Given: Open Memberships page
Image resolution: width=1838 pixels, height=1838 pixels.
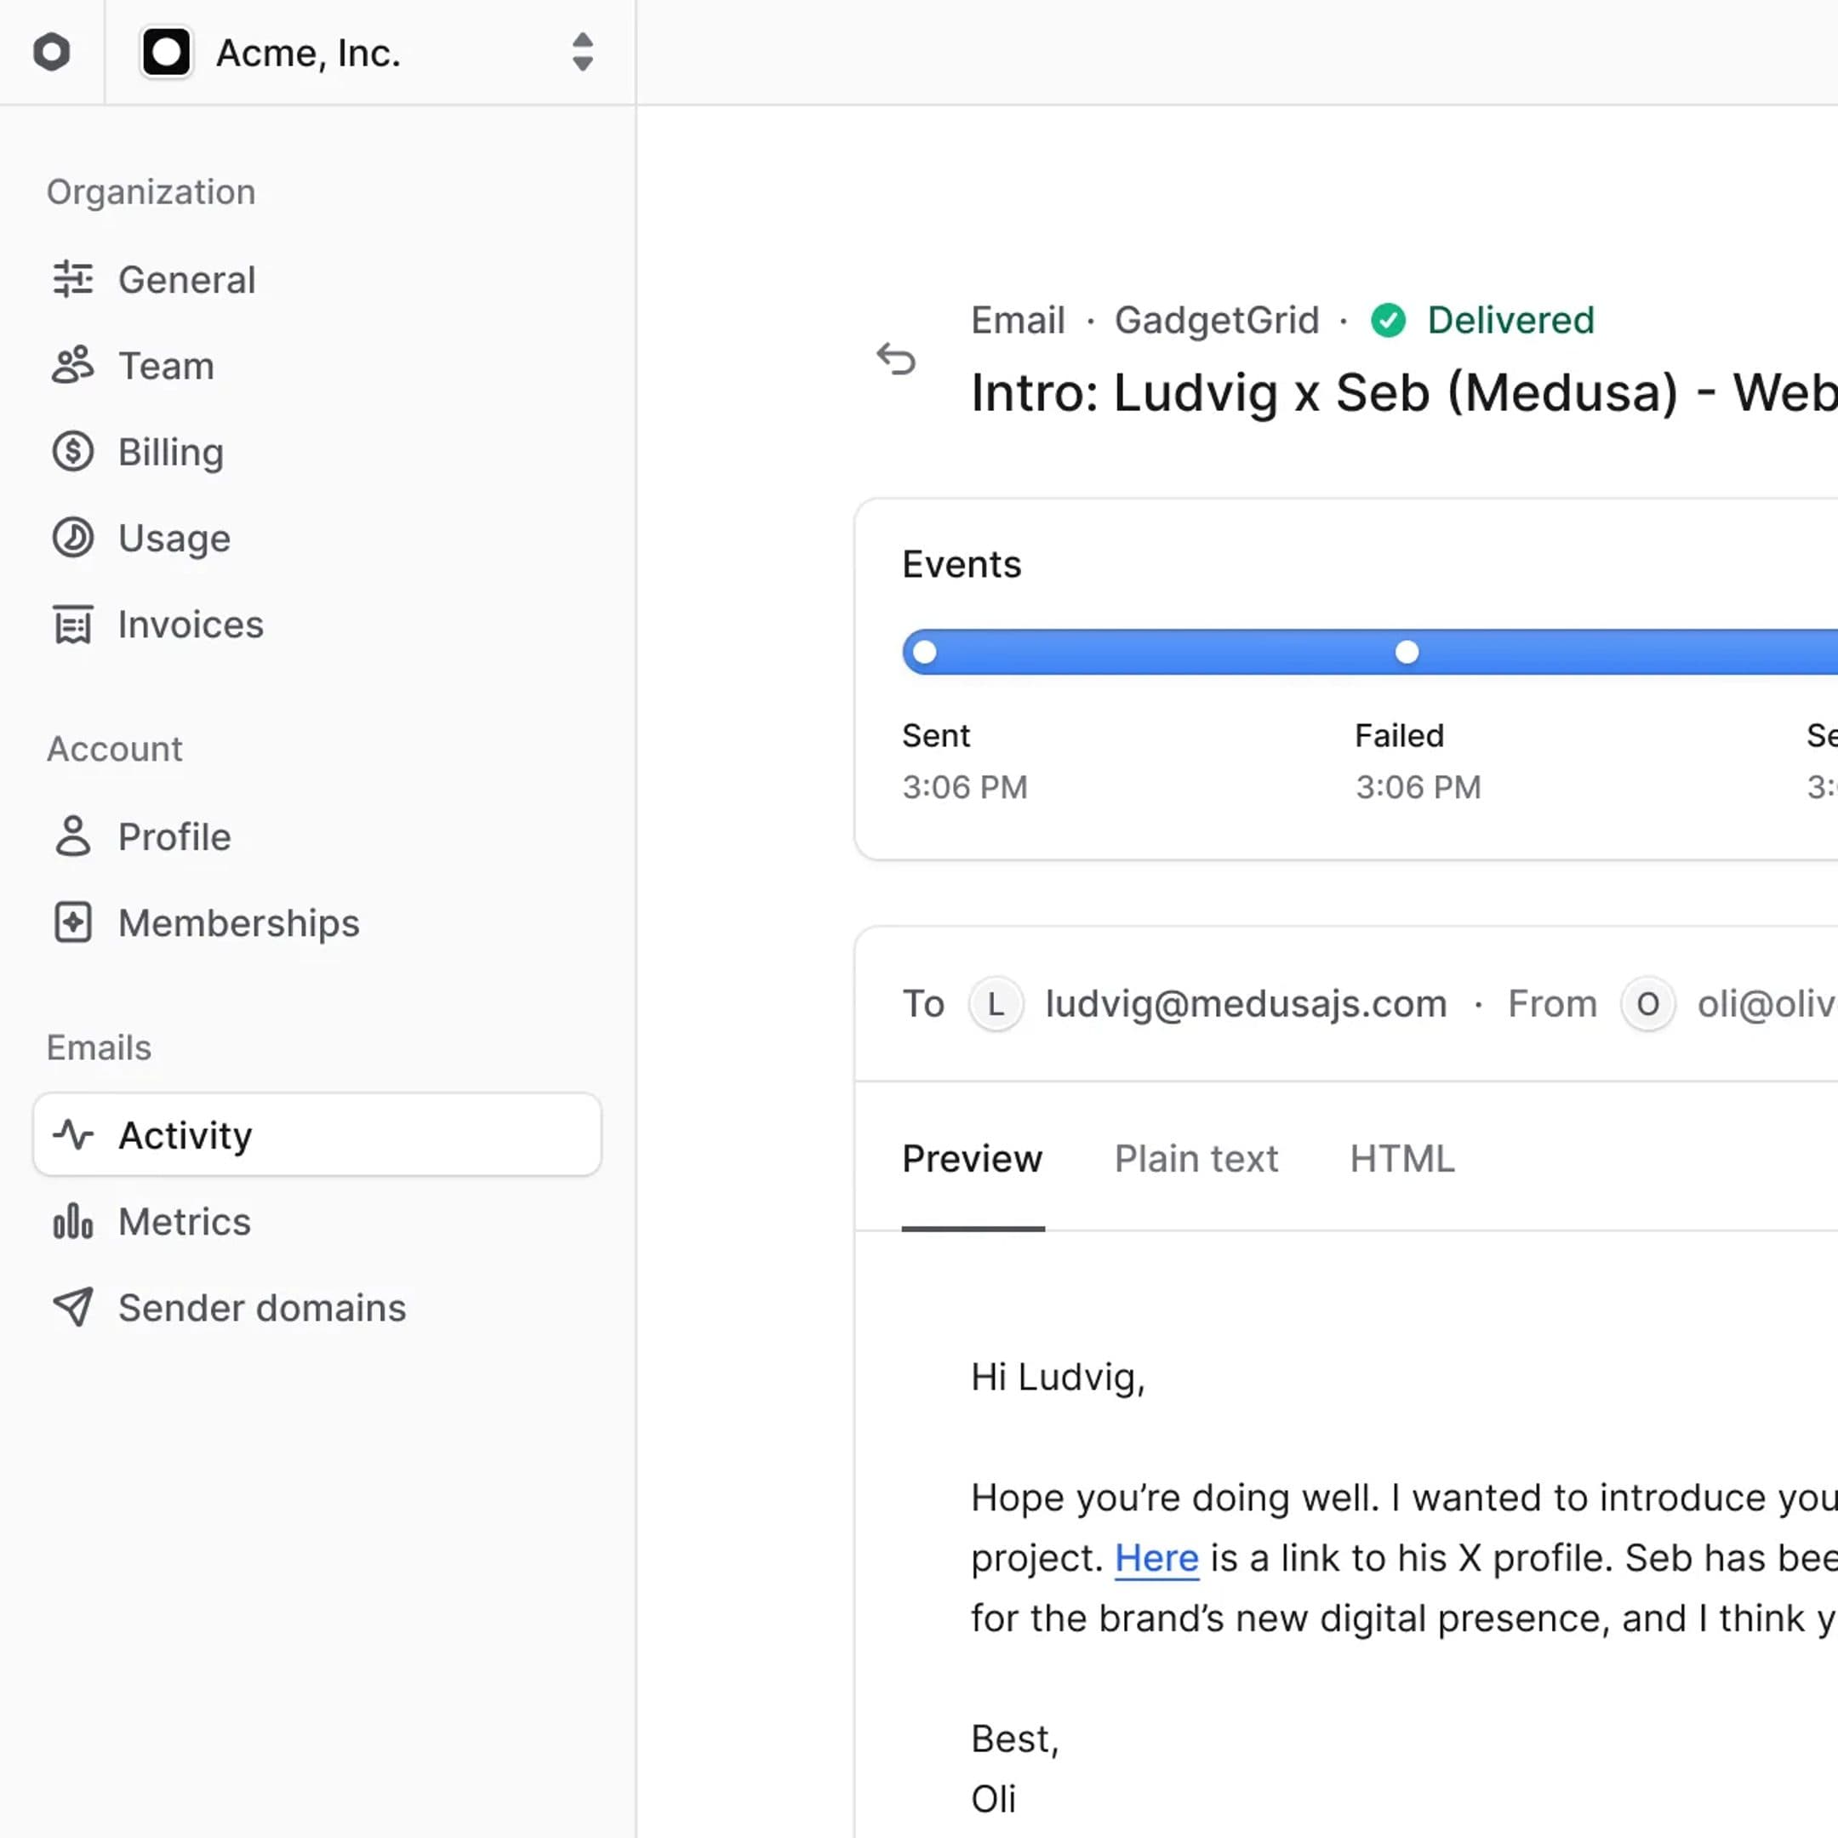Looking at the screenshot, I should 239,922.
